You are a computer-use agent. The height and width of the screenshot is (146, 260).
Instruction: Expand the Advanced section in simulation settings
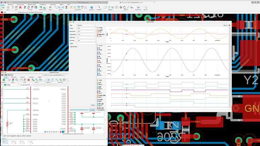tap(74, 47)
